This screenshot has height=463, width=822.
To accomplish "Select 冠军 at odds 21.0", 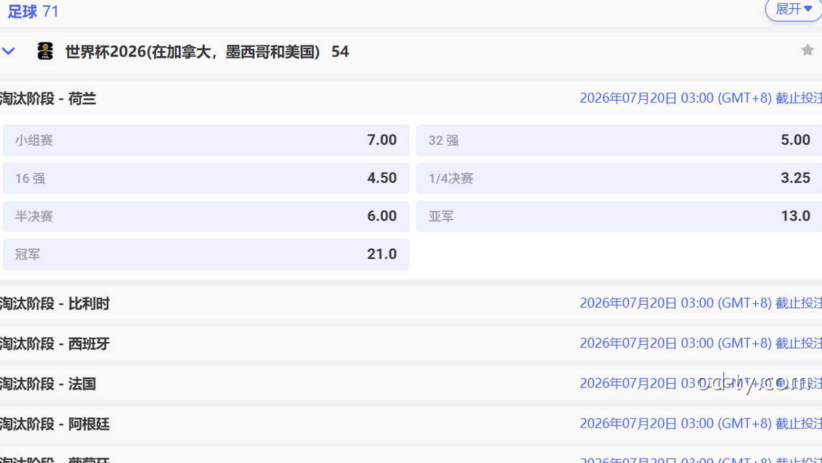I will coord(206,254).
